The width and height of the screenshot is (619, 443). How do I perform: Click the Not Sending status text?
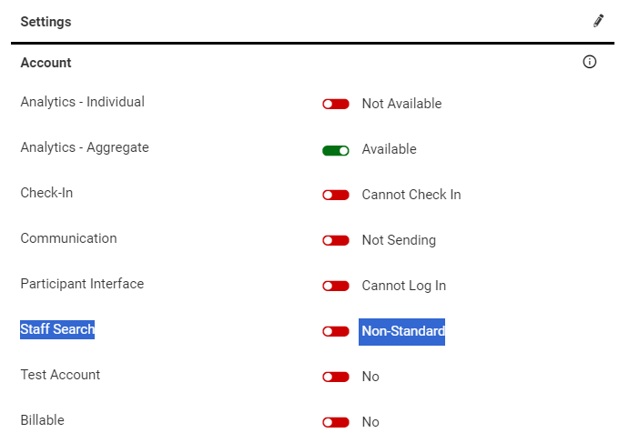click(399, 240)
